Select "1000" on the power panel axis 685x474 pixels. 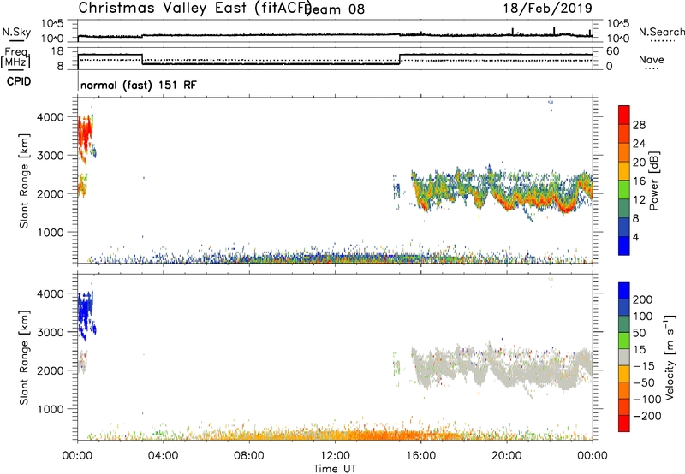(x=50, y=232)
